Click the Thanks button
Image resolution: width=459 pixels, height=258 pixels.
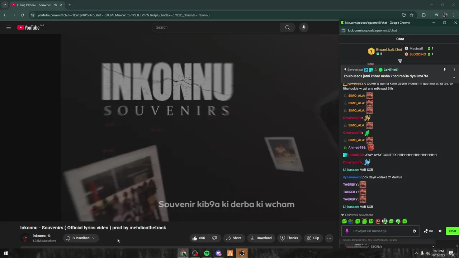tap(289, 238)
